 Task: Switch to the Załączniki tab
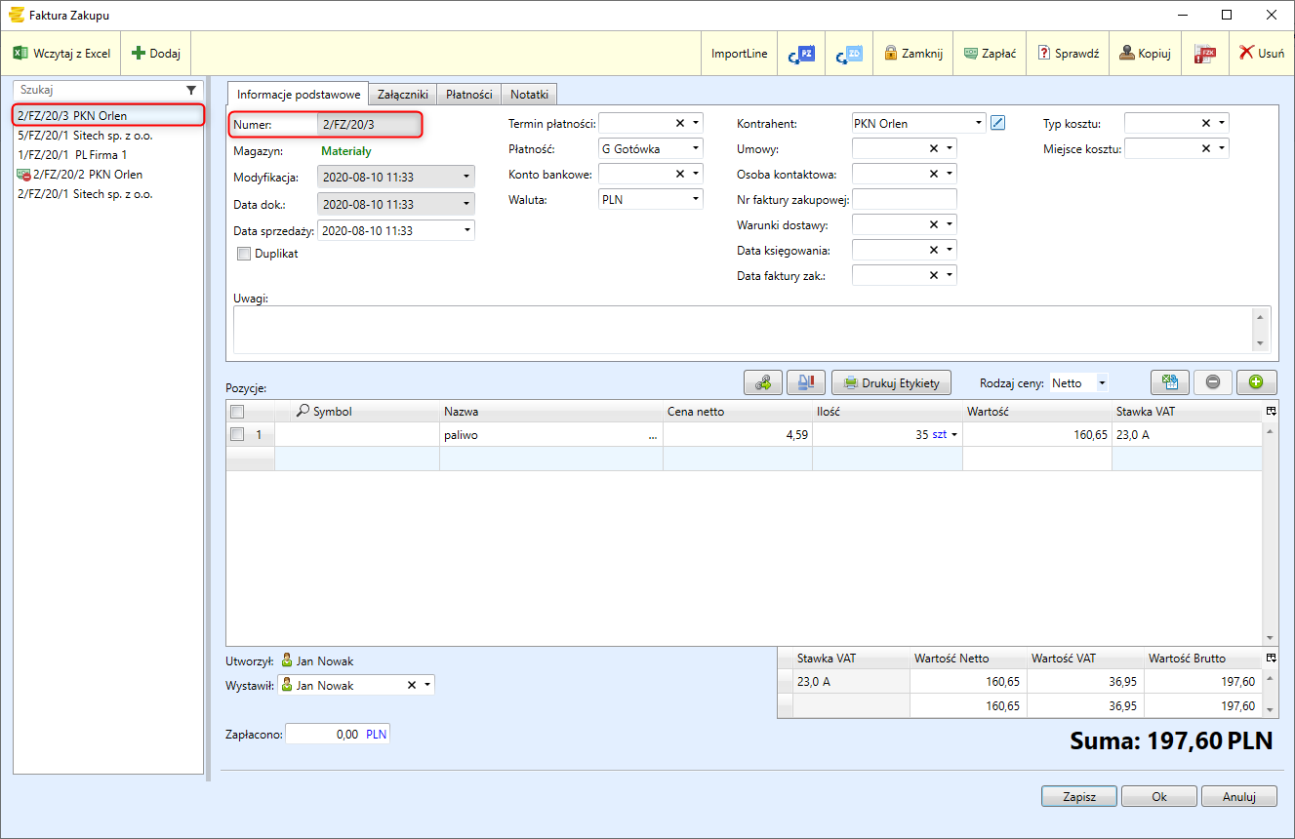tap(403, 95)
